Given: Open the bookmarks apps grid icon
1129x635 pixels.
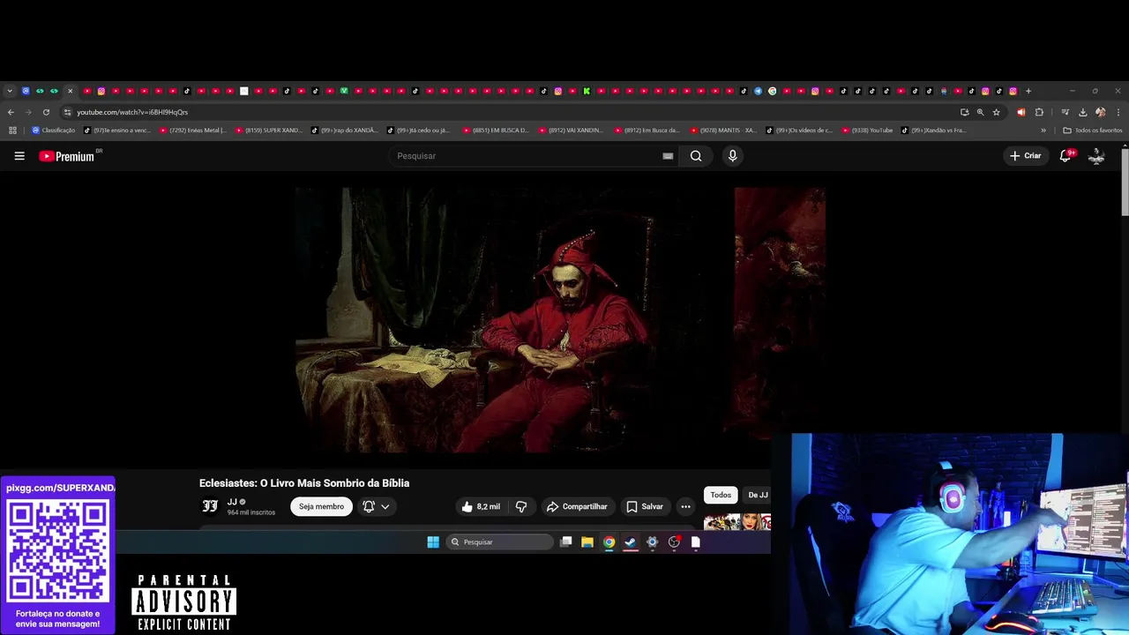Looking at the screenshot, I should [x=12, y=131].
